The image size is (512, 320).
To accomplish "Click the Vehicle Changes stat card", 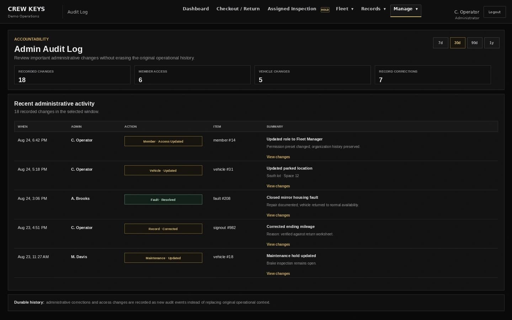I will click(x=313, y=75).
